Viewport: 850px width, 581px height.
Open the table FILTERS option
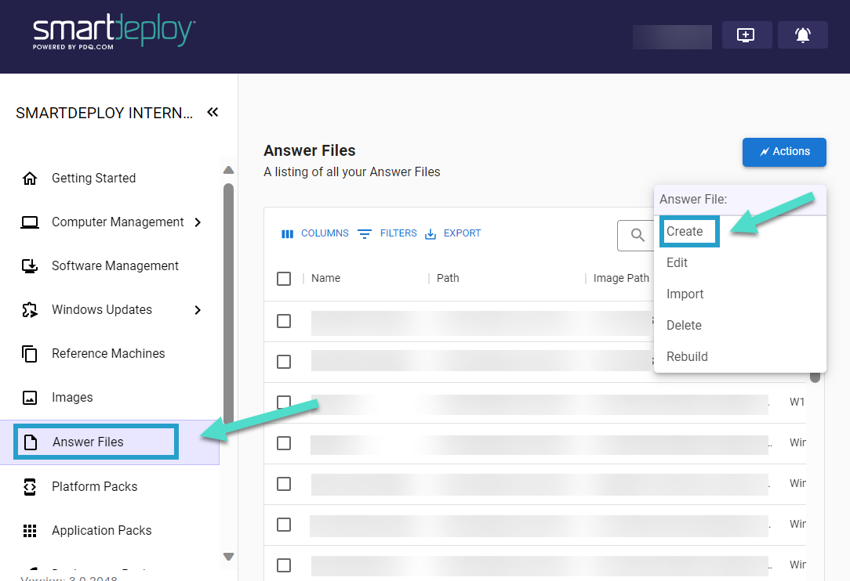387,233
